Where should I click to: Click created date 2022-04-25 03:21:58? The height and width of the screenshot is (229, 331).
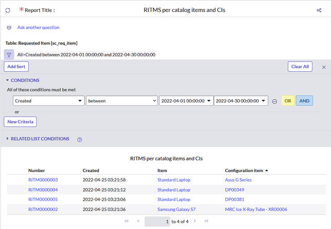tap(104, 180)
